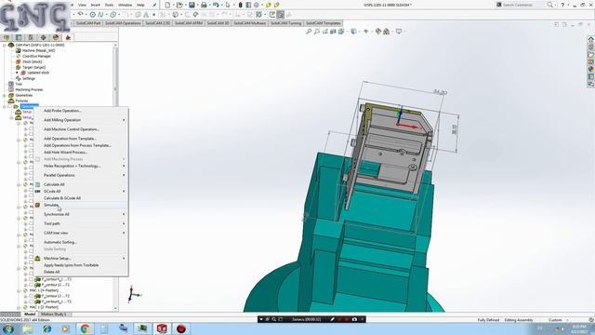The height and width of the screenshot is (335, 595).
Task: Open the DimXpert crosshair tab icon
Action: 44,37
